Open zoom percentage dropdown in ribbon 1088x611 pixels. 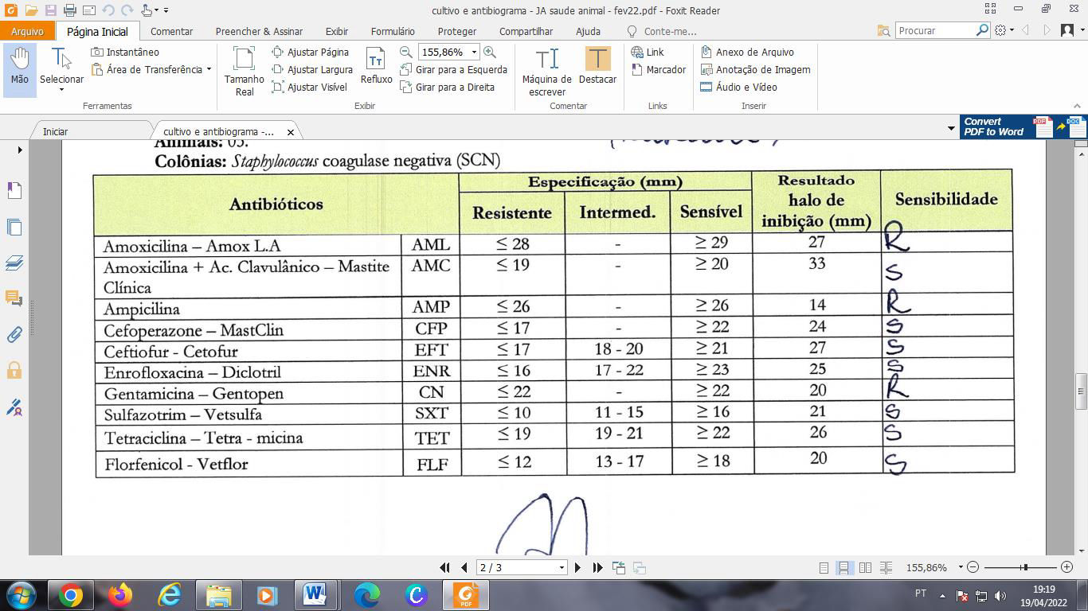click(x=474, y=52)
